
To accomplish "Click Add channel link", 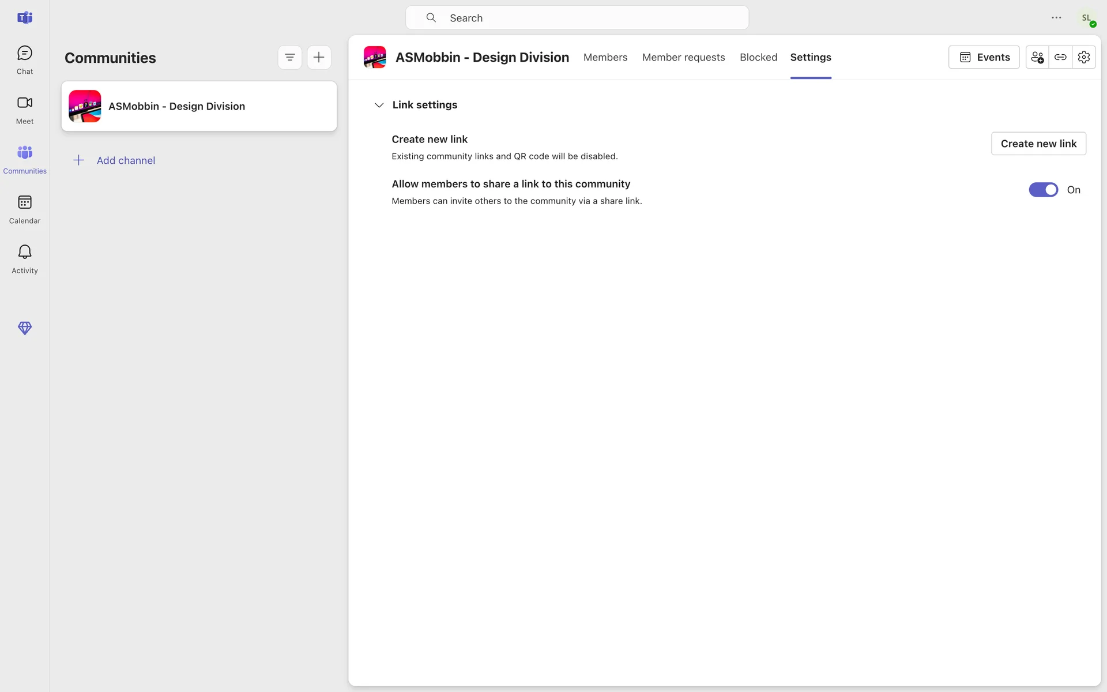I will (125, 160).
